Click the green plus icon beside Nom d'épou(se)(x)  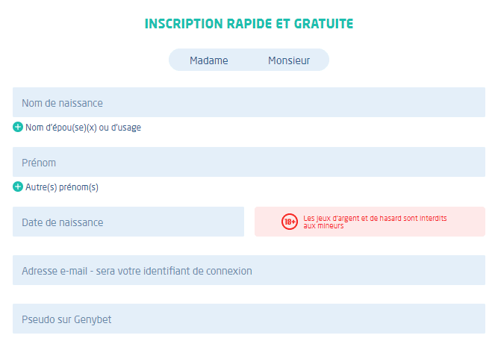(18, 127)
